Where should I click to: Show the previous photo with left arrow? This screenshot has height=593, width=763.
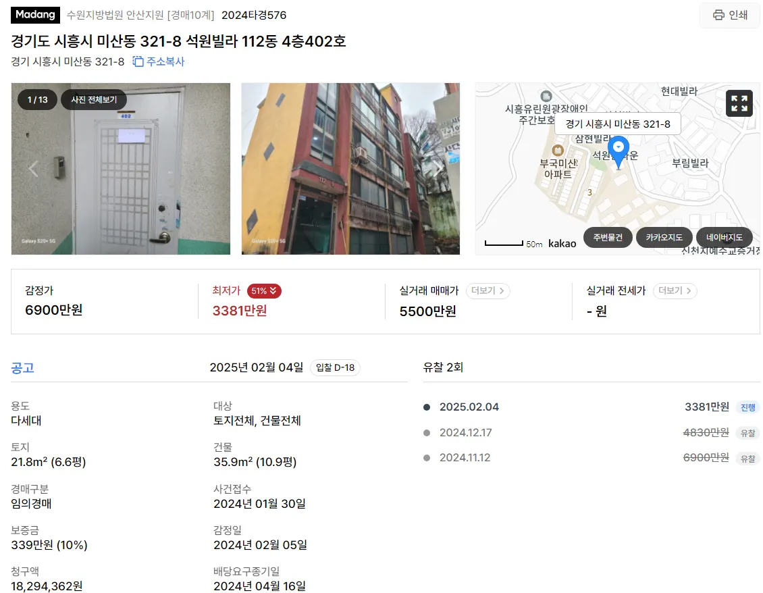pyautogui.click(x=33, y=169)
